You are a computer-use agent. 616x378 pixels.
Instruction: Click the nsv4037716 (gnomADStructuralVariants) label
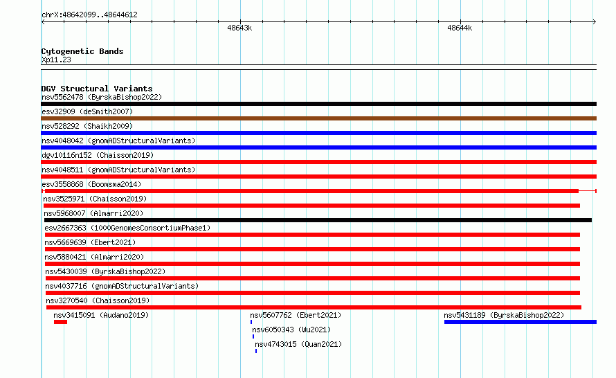(122, 286)
